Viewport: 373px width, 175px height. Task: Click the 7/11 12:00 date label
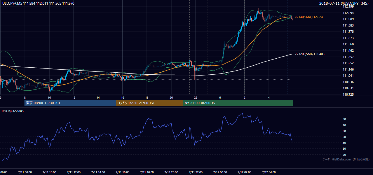(x=74, y=172)
